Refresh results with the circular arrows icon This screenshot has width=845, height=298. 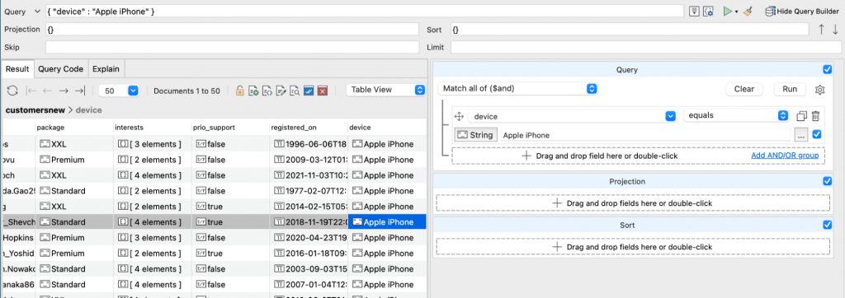[x=13, y=91]
